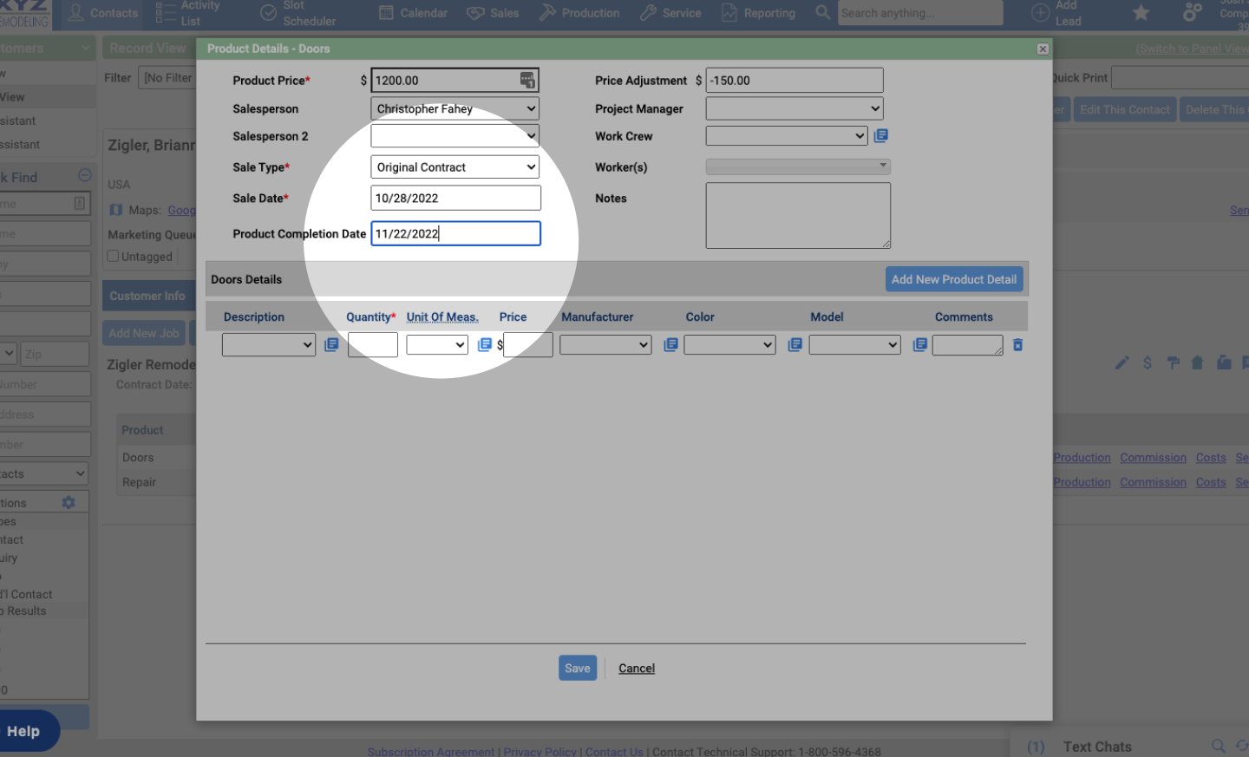Open the Slot Scheduler menu
1249x757 pixels.
(298, 13)
